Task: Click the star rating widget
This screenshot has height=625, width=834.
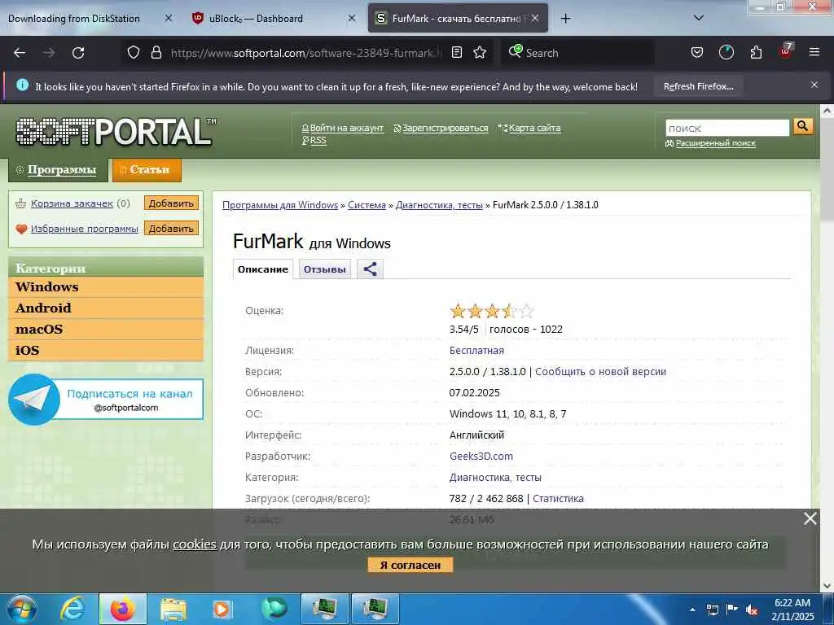Action: [x=491, y=311]
